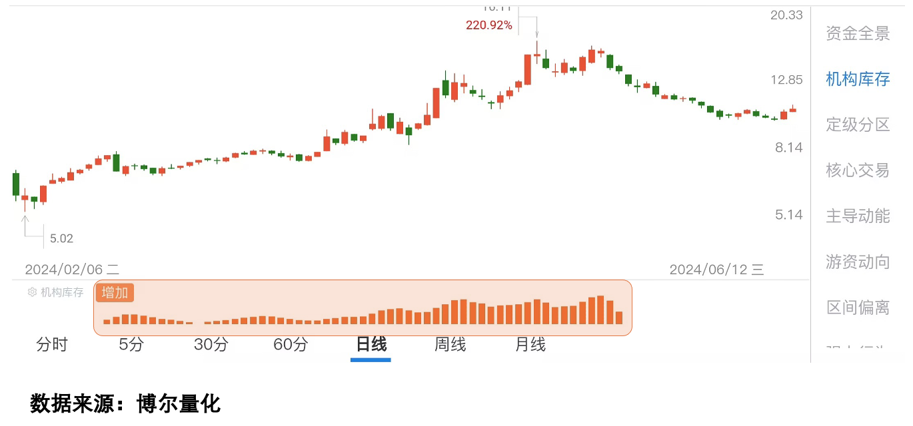Switch to the 周线 tab
The image size is (913, 426).
[x=451, y=345]
